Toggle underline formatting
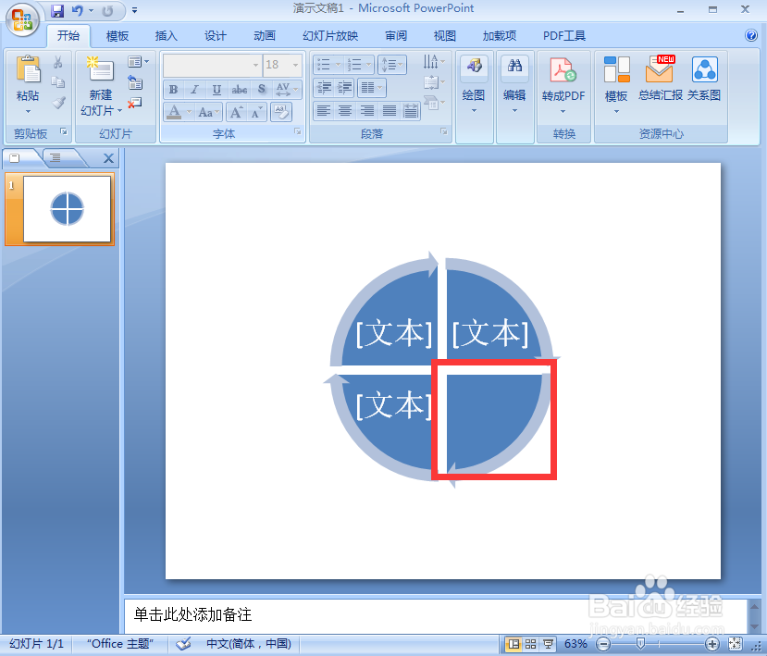This screenshot has height=656, width=767. coord(216,90)
